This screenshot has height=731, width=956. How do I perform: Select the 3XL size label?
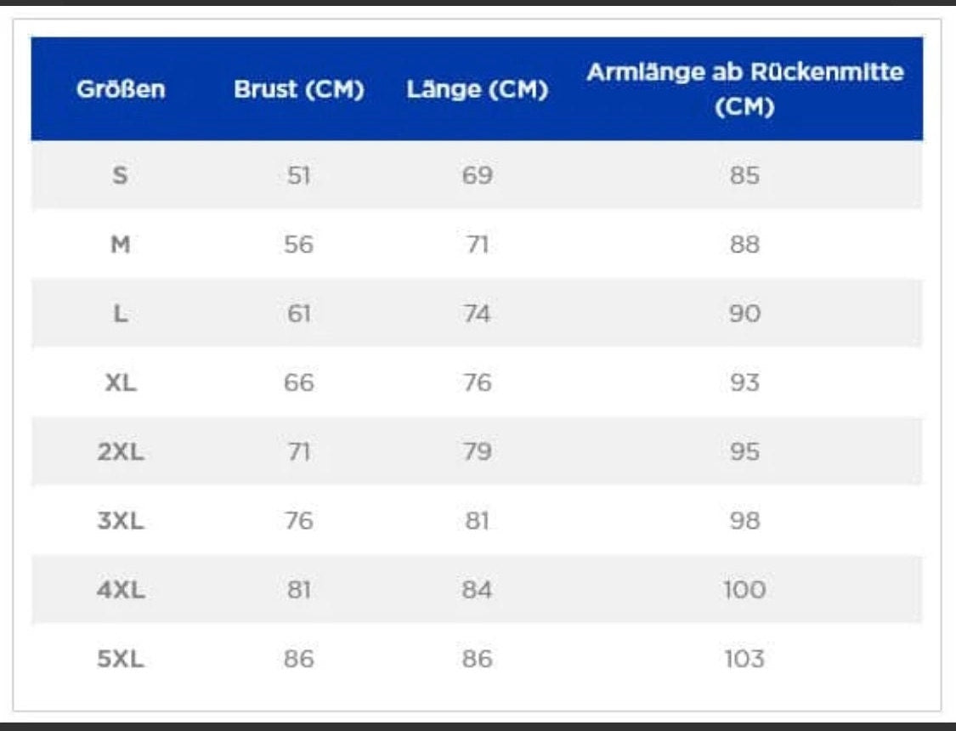coord(121,521)
